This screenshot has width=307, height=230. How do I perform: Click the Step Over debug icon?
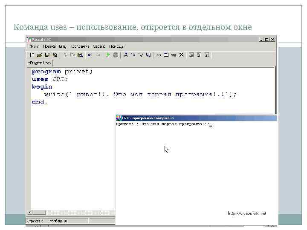tap(125, 55)
